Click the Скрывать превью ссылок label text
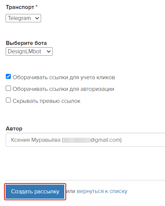 point(46,101)
